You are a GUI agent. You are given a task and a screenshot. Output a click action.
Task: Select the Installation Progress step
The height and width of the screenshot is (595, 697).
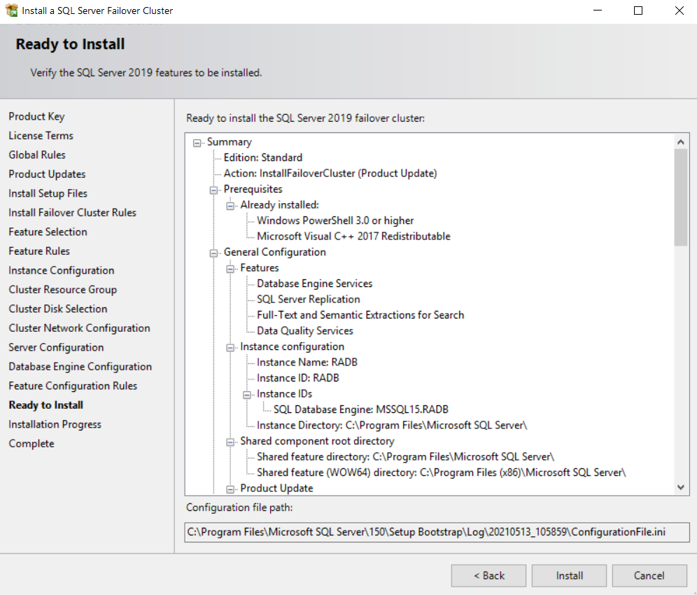pyautogui.click(x=55, y=424)
